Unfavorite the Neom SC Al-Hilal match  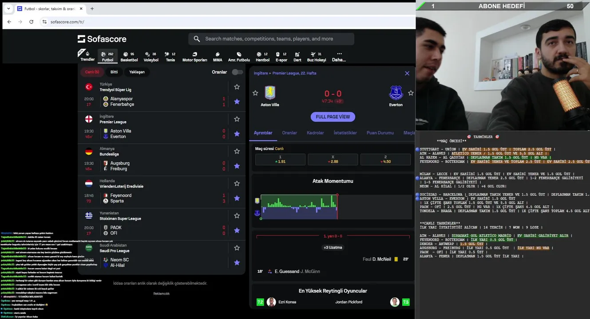tap(237, 263)
